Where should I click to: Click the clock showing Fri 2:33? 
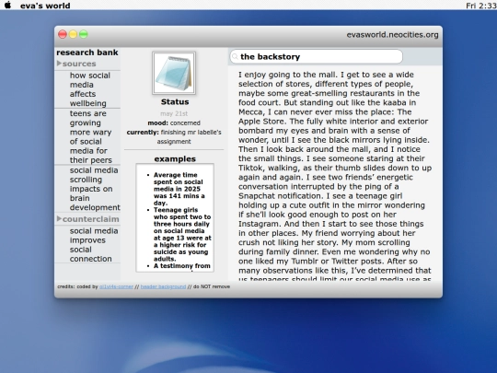coord(480,6)
